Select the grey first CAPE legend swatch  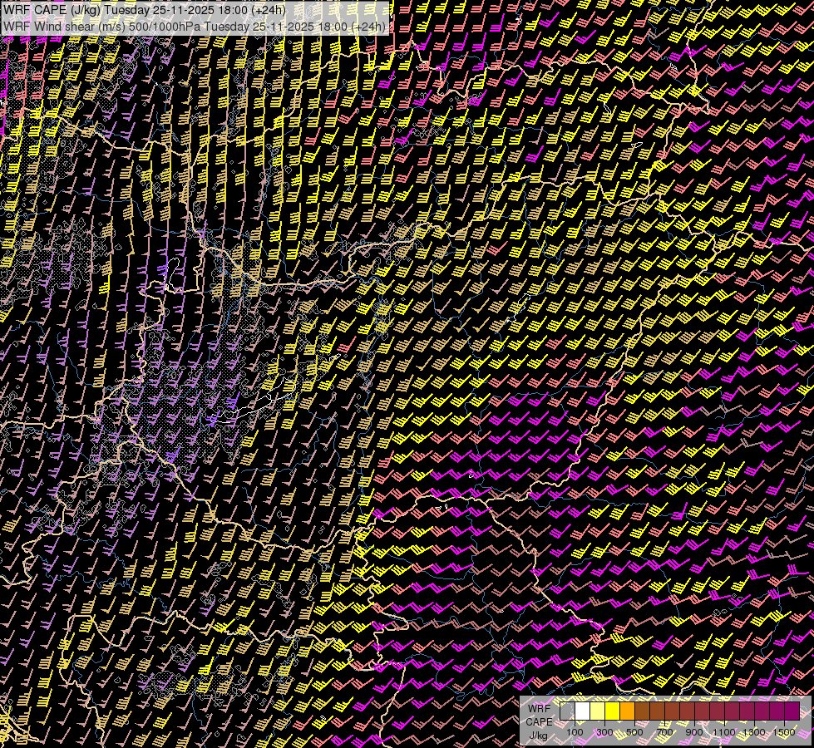[x=567, y=711]
